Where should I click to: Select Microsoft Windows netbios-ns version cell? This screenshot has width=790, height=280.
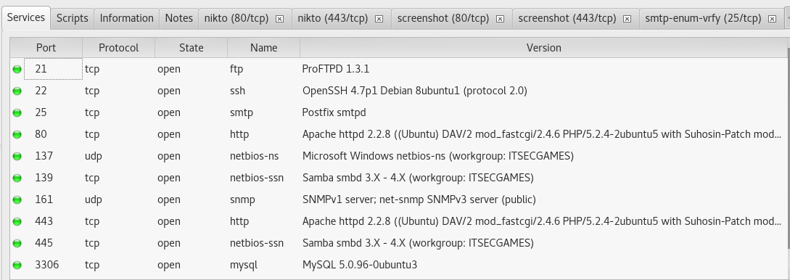pos(543,156)
